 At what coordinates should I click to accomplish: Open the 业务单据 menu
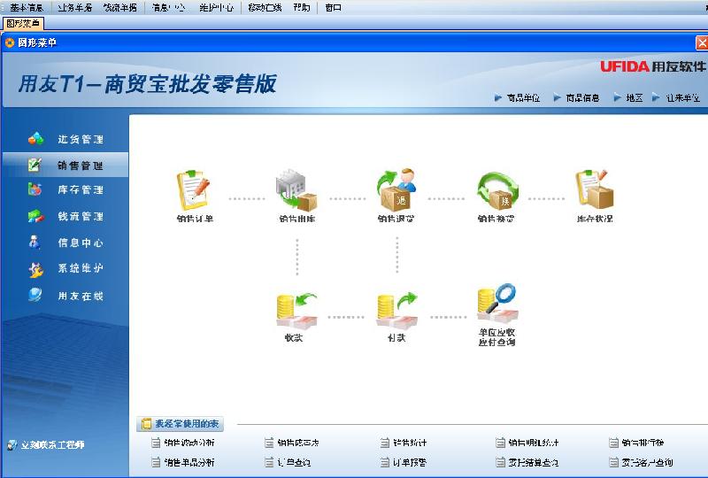point(74,8)
